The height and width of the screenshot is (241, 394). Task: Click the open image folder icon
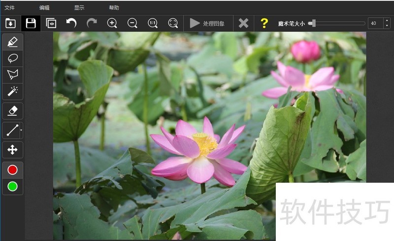tap(10, 23)
